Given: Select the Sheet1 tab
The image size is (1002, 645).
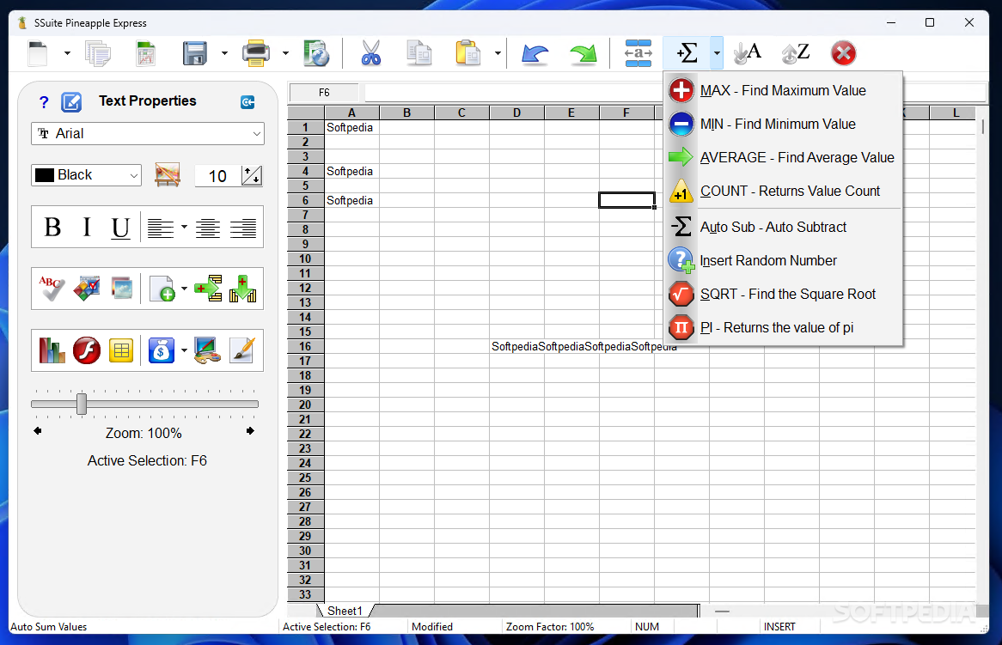Looking at the screenshot, I should 345,612.
